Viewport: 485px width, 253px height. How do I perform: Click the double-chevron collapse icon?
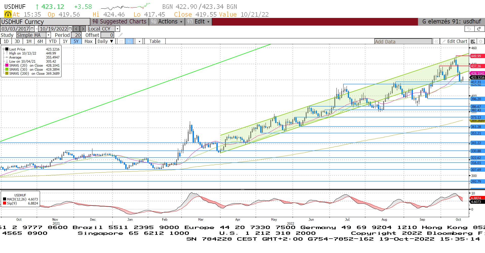pyautogui.click(x=436, y=41)
